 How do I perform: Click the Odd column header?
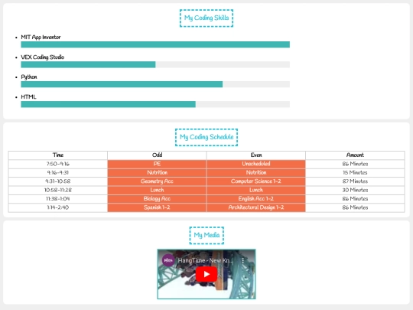157,155
